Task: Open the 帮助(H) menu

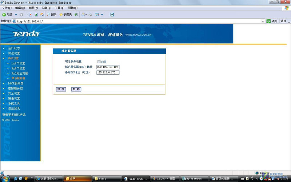Action: 72,8
